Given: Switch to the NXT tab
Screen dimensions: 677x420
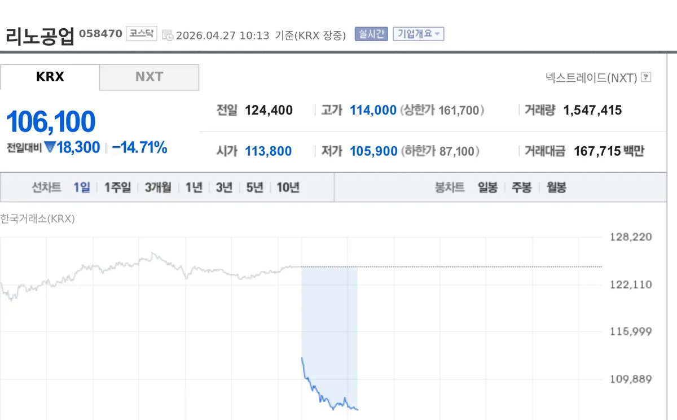Looking at the screenshot, I should pos(150,77).
